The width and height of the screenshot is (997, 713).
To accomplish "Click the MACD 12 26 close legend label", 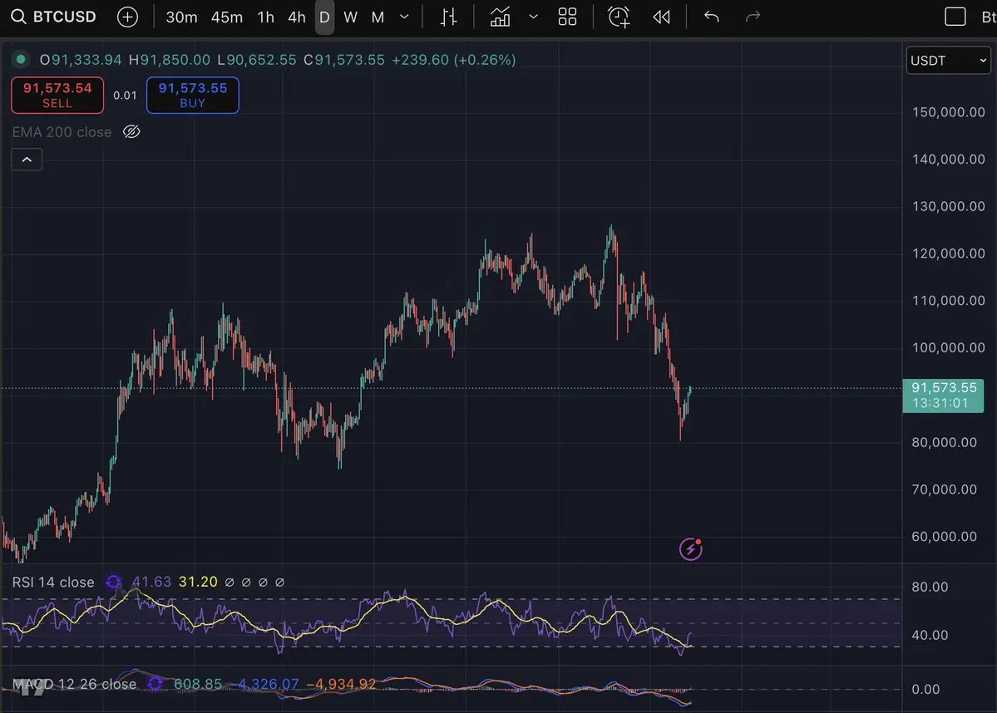I will point(74,685).
